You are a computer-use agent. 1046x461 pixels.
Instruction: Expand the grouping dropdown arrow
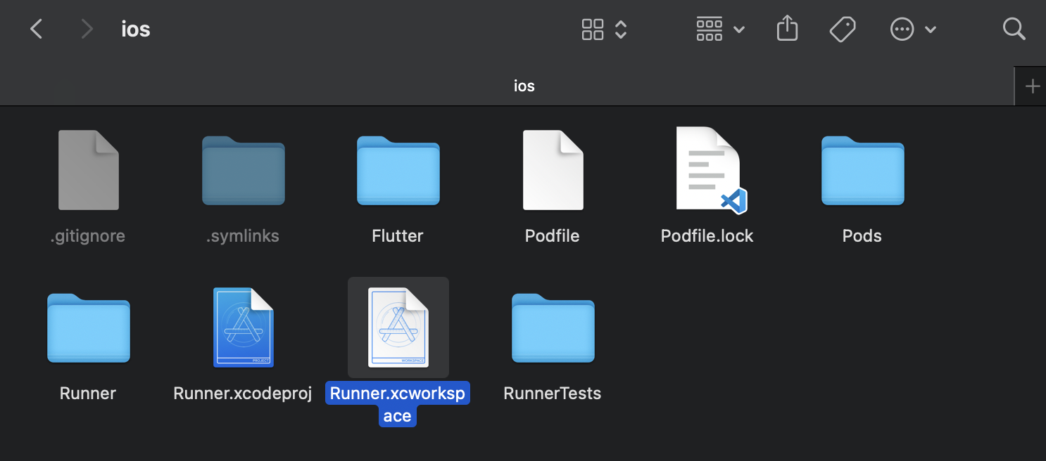tap(739, 30)
